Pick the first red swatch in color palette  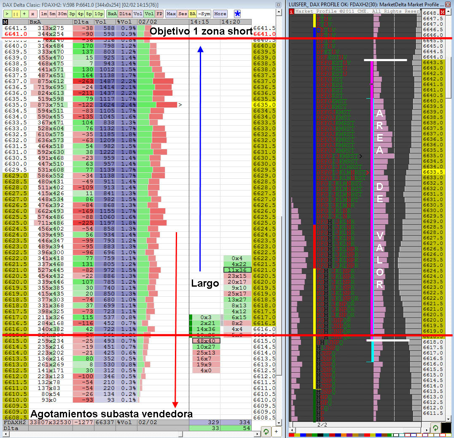point(292,435)
